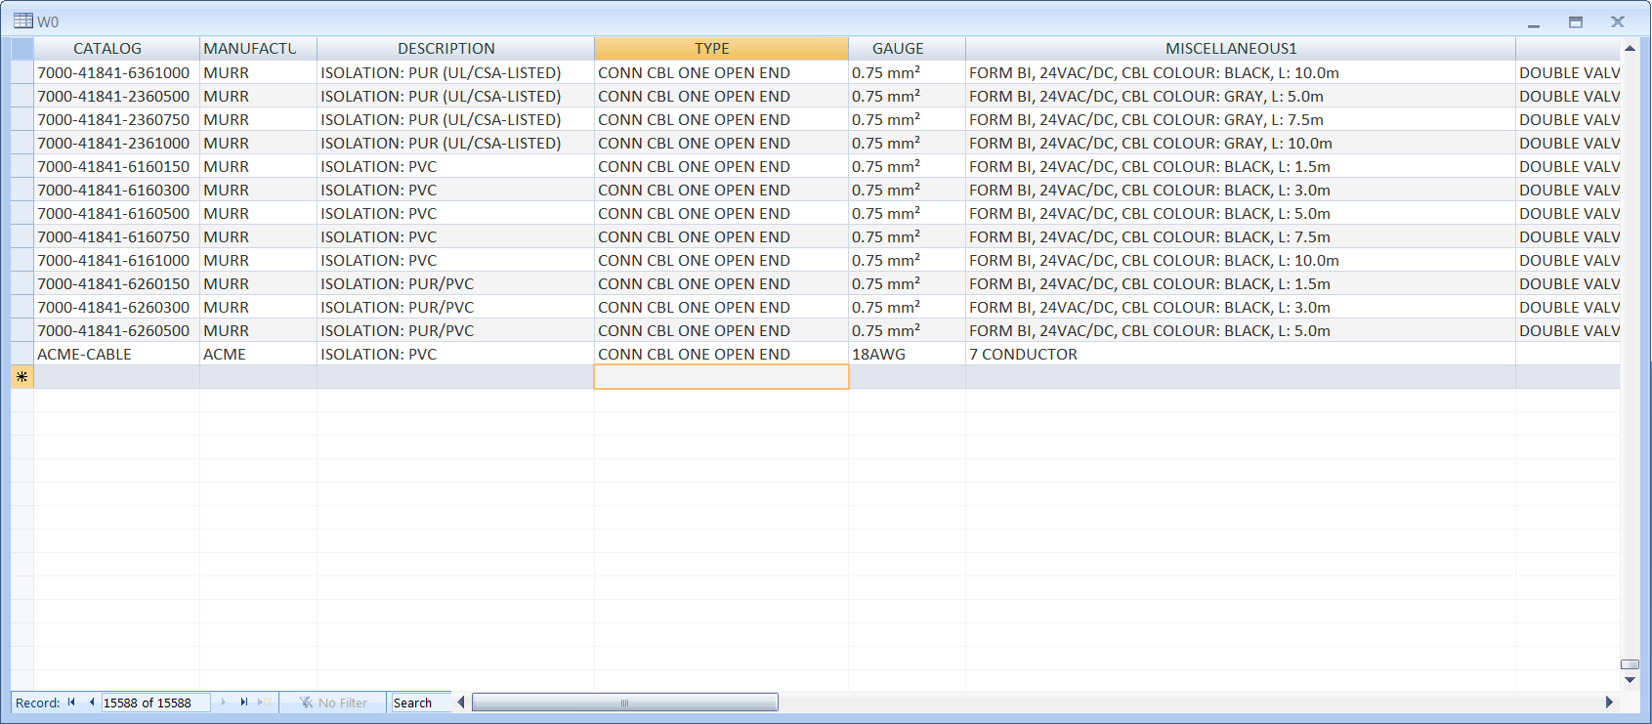Click catalog cell 7000-41841-6260300

point(116,307)
